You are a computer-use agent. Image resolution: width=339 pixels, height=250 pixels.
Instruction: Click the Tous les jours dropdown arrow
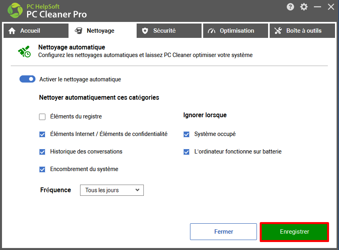pyautogui.click(x=137, y=190)
